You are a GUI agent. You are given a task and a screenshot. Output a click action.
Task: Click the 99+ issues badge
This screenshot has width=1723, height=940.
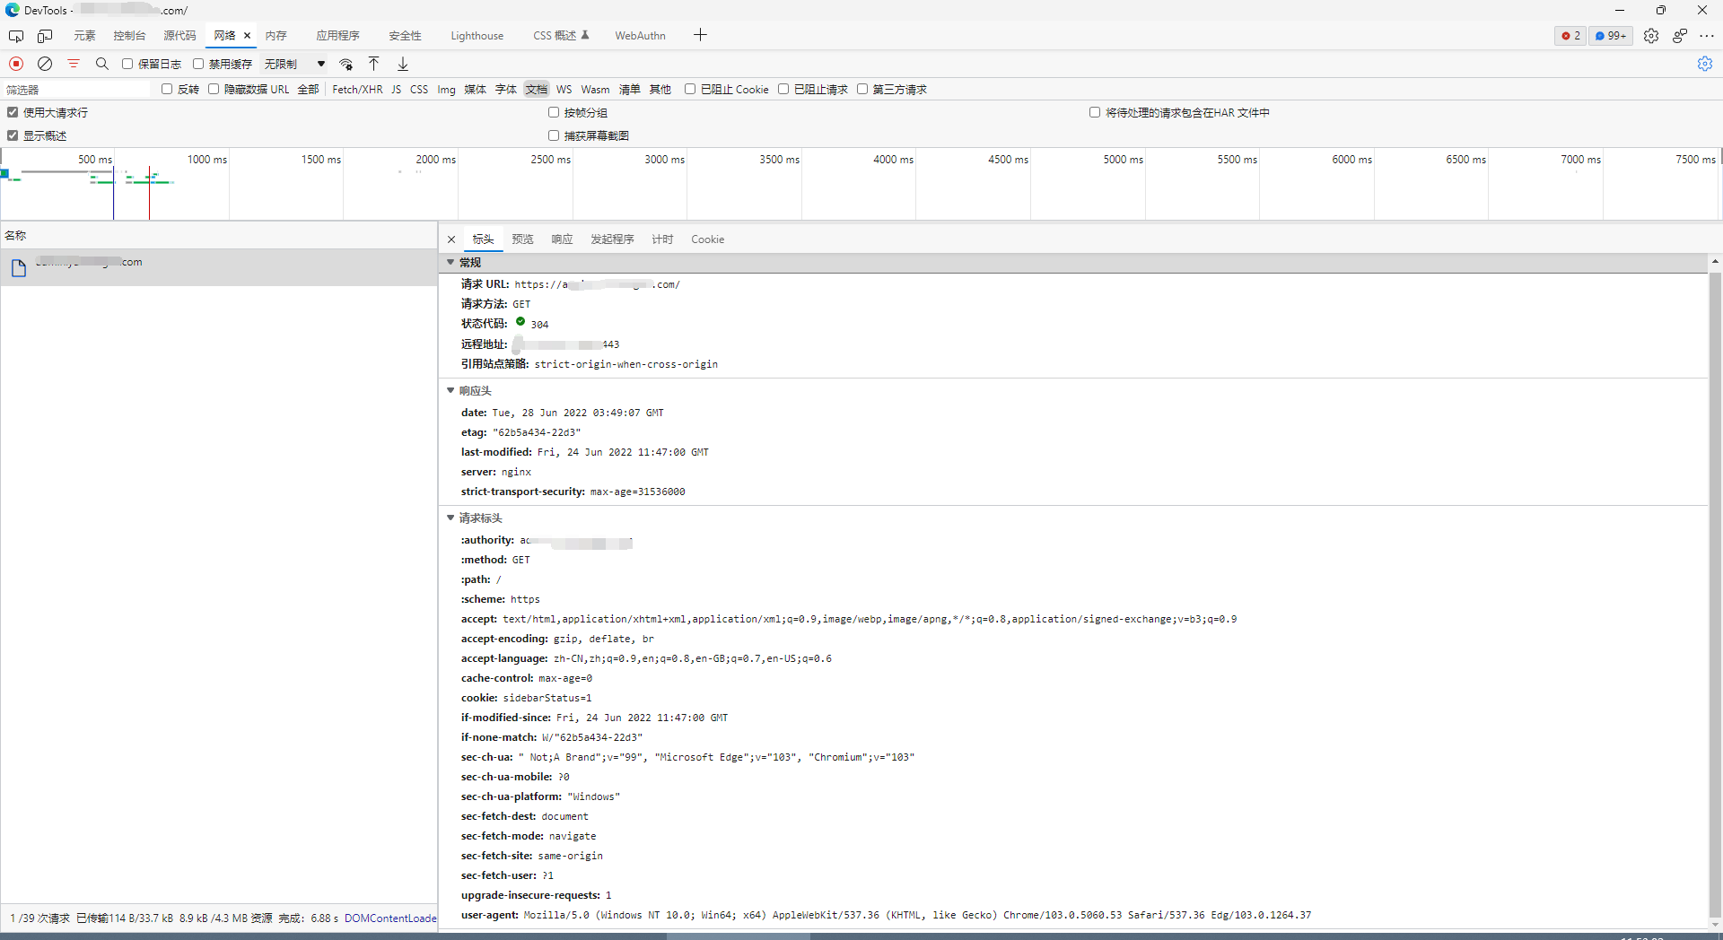1611,36
